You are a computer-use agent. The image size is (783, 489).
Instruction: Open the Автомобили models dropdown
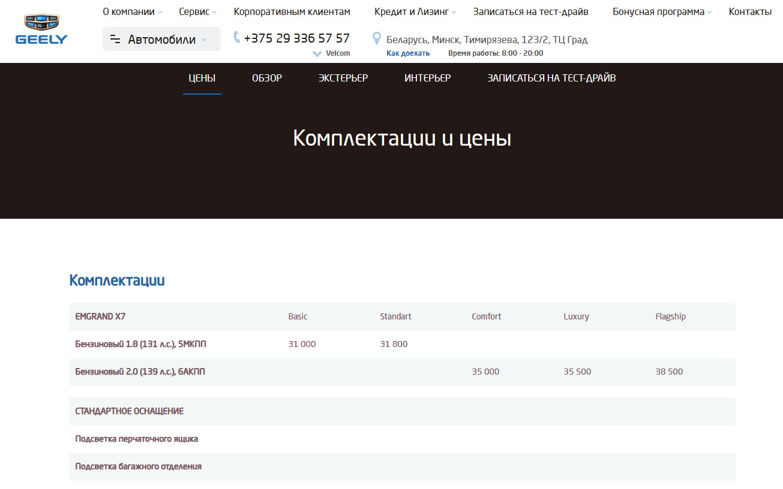pyautogui.click(x=161, y=39)
